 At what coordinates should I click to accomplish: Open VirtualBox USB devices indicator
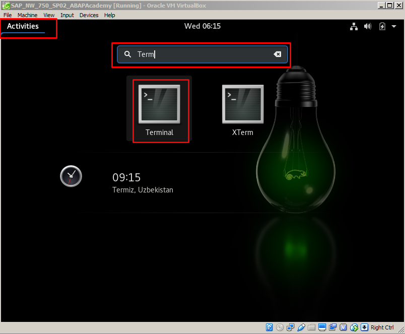(x=301, y=327)
